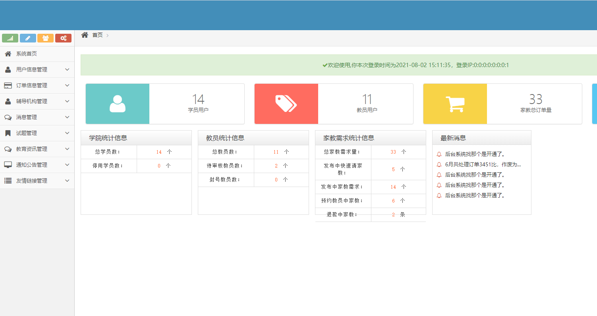The height and width of the screenshot is (316, 597).
Task: Click the teal student user card icon
Action: 118,104
